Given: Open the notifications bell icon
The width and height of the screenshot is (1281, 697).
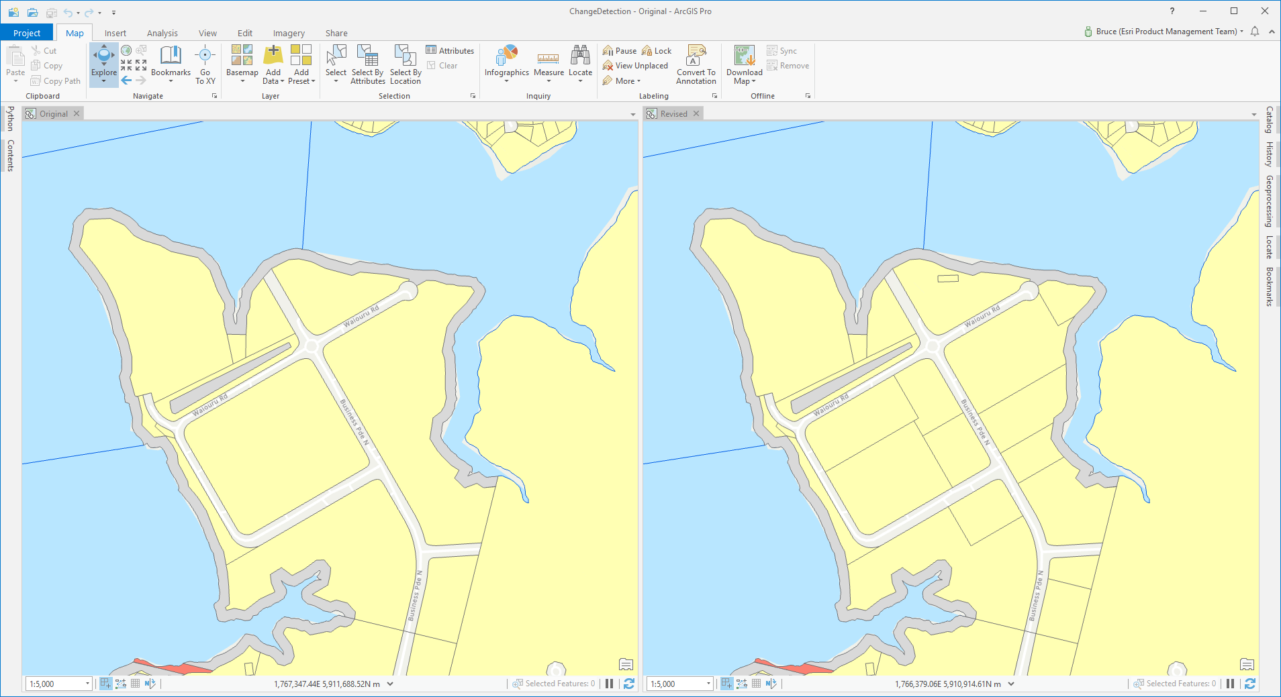Looking at the screenshot, I should pos(1254,32).
